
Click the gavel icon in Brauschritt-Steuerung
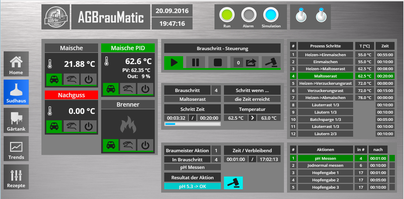click(271, 62)
